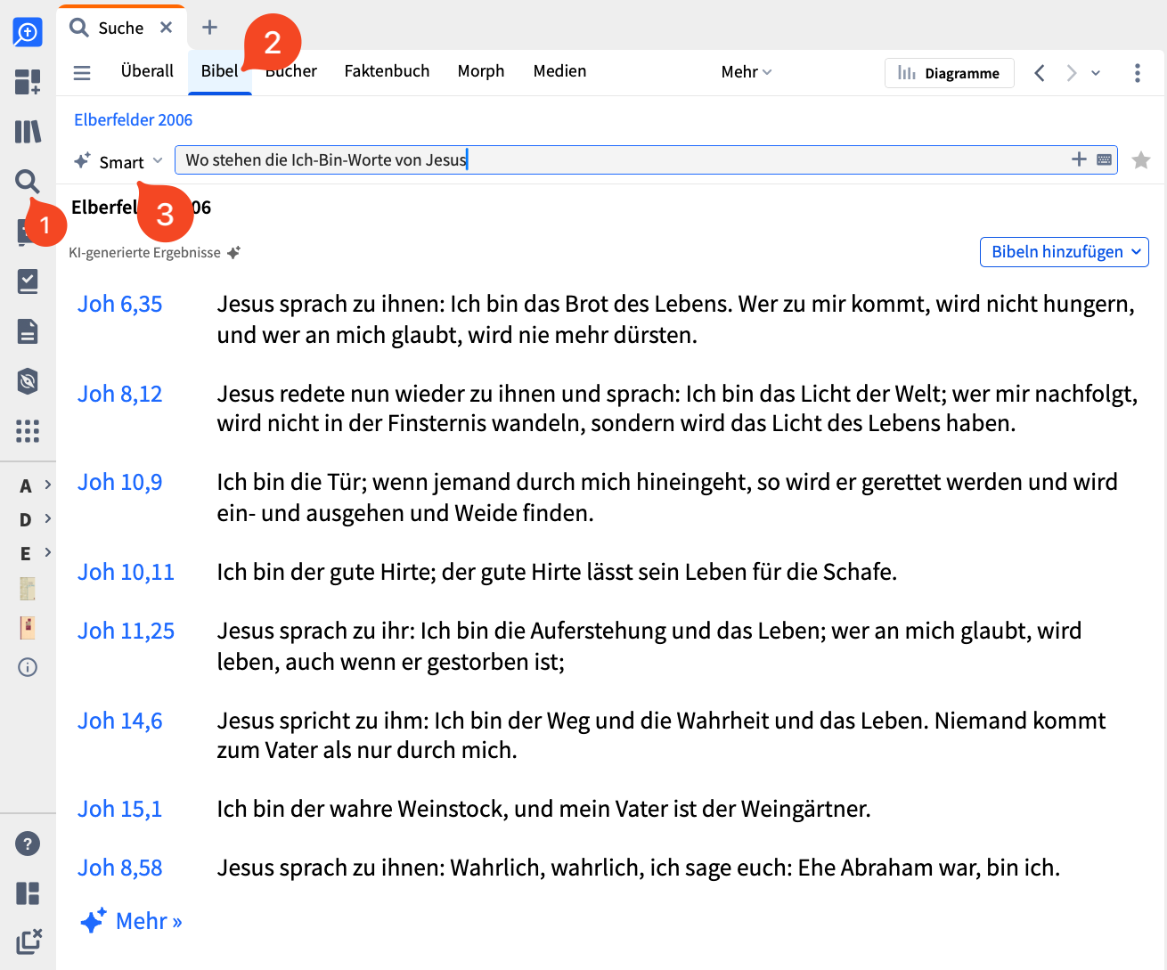The height and width of the screenshot is (970, 1167).
Task: Switch to the Faktenbuch tab
Action: coord(387,71)
